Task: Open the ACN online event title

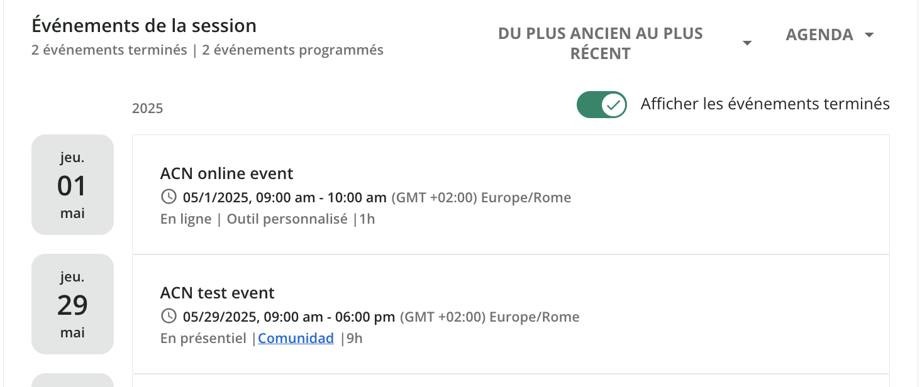Action: pyautogui.click(x=226, y=173)
